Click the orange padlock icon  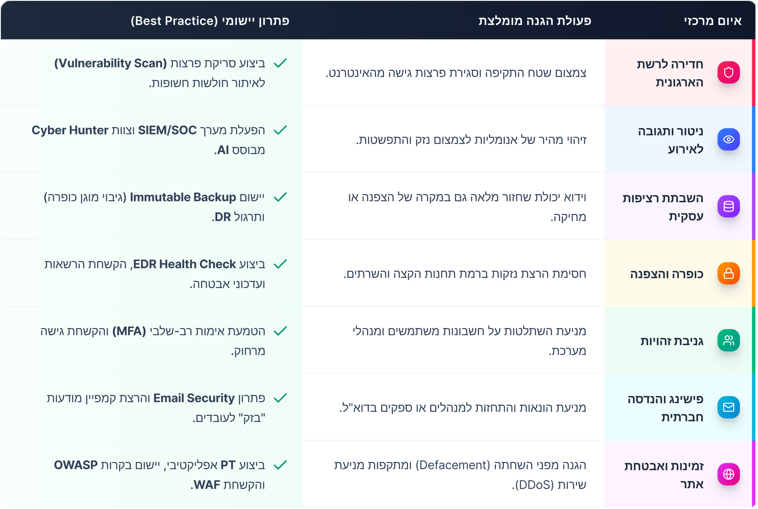click(x=728, y=273)
